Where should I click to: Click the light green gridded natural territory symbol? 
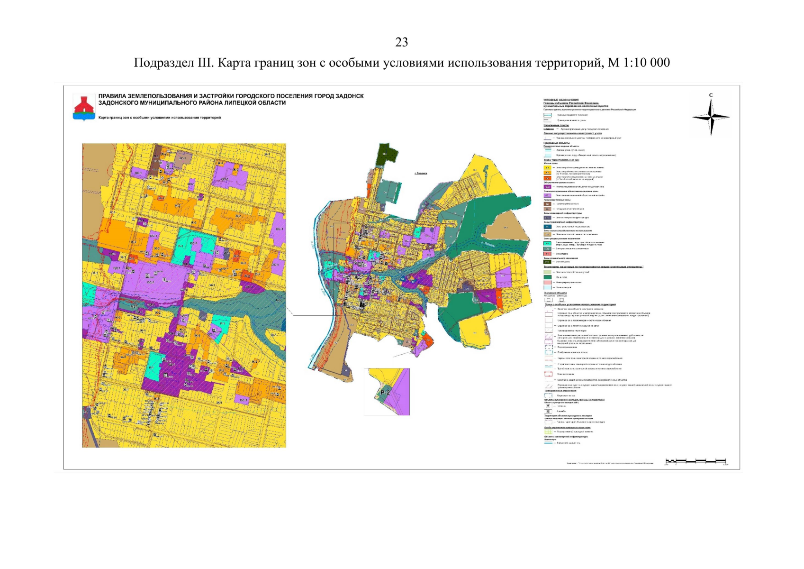point(548,432)
